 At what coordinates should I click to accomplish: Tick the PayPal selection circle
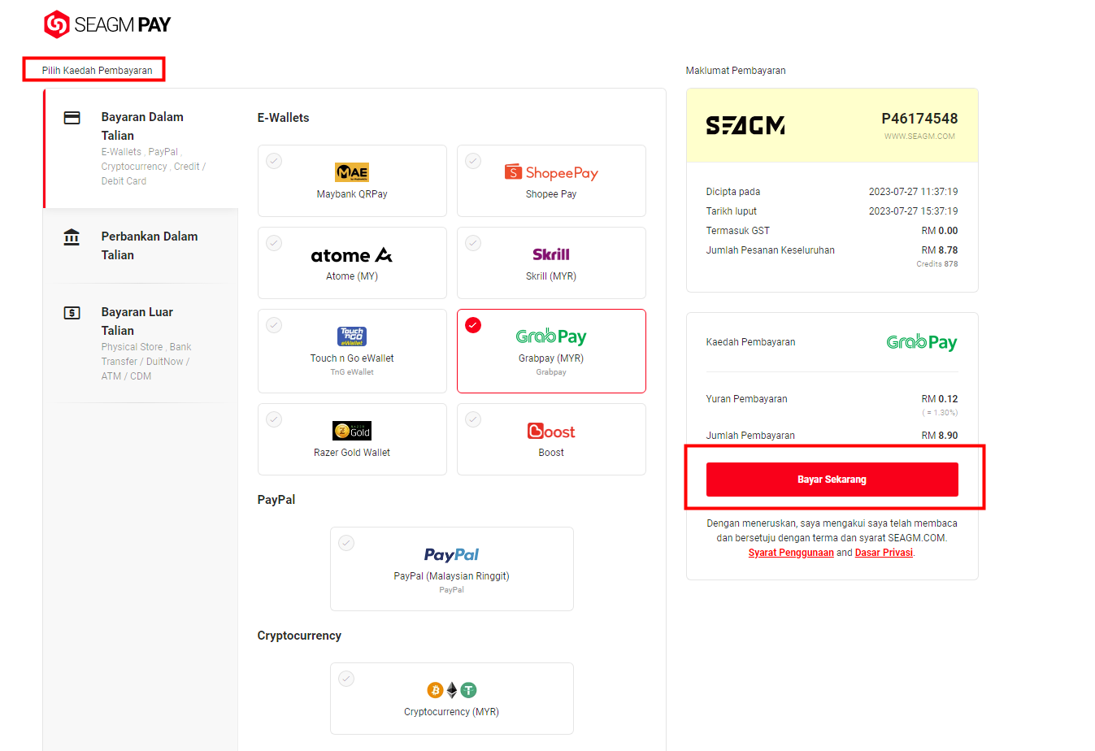pyautogui.click(x=346, y=543)
